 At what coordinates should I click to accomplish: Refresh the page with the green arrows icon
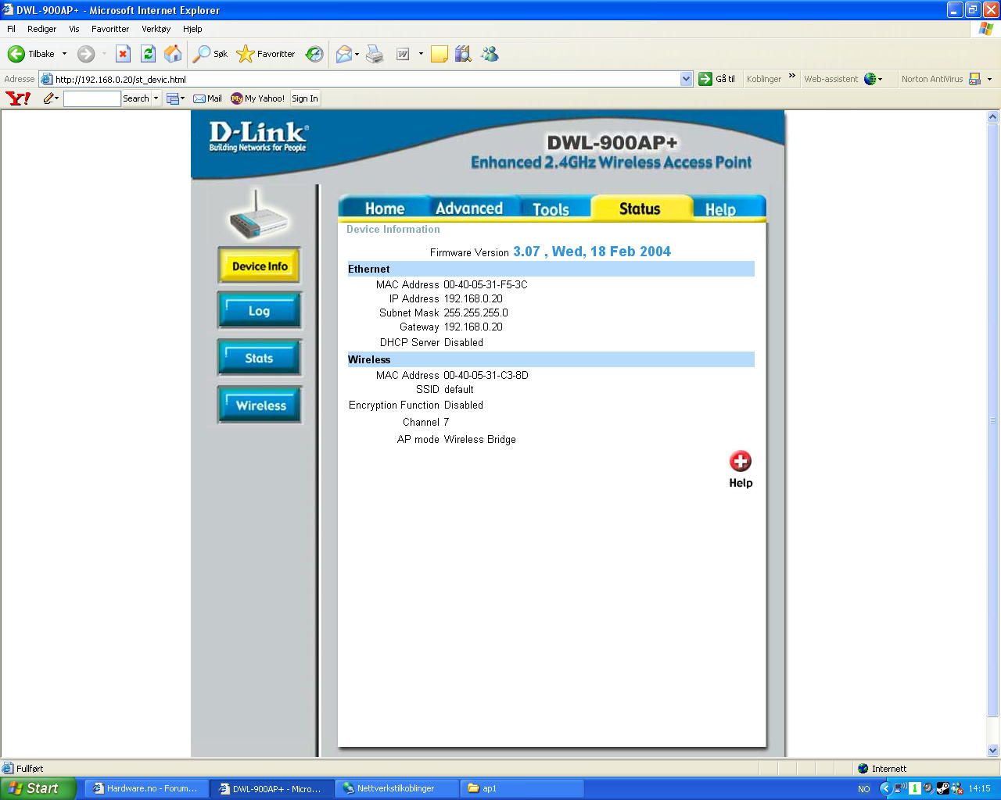pos(148,54)
